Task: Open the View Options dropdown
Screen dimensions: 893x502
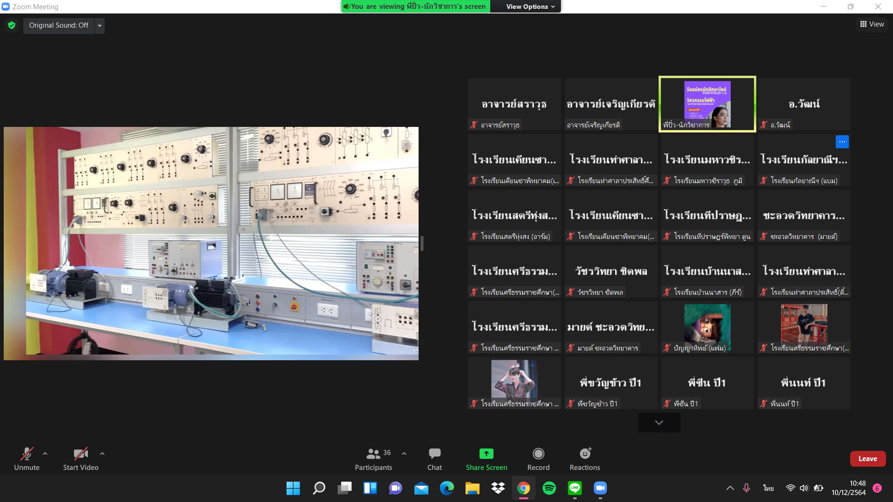Action: [530, 7]
